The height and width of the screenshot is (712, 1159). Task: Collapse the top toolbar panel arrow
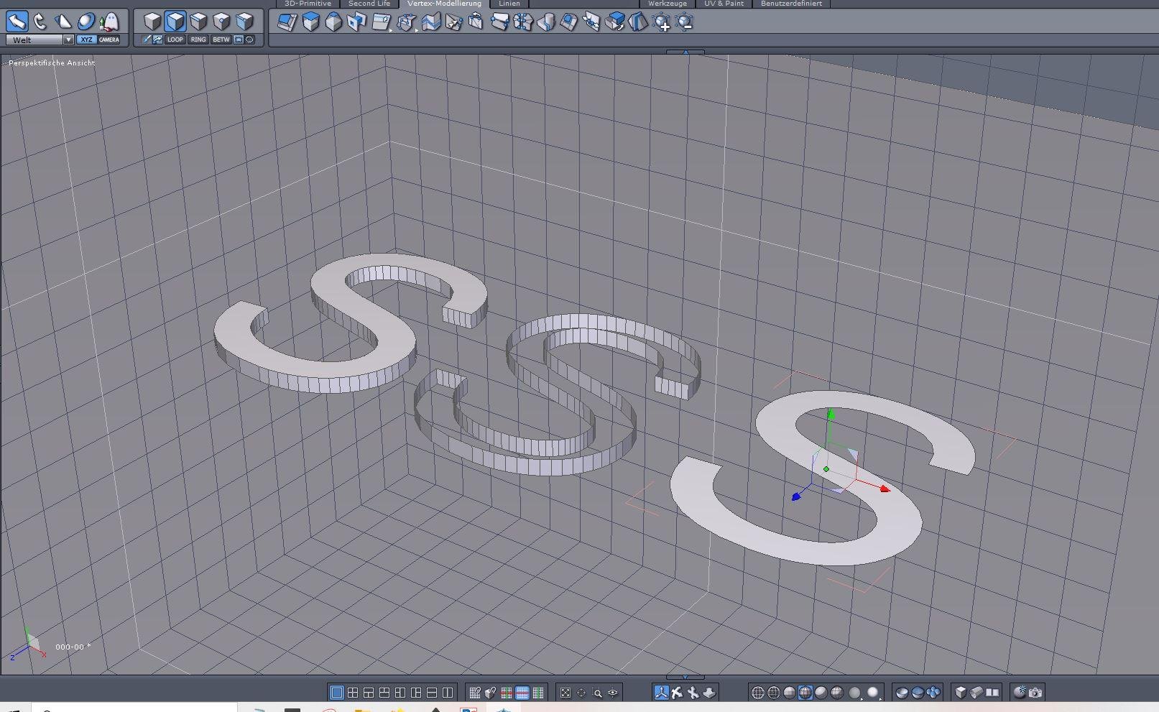pyautogui.click(x=685, y=52)
